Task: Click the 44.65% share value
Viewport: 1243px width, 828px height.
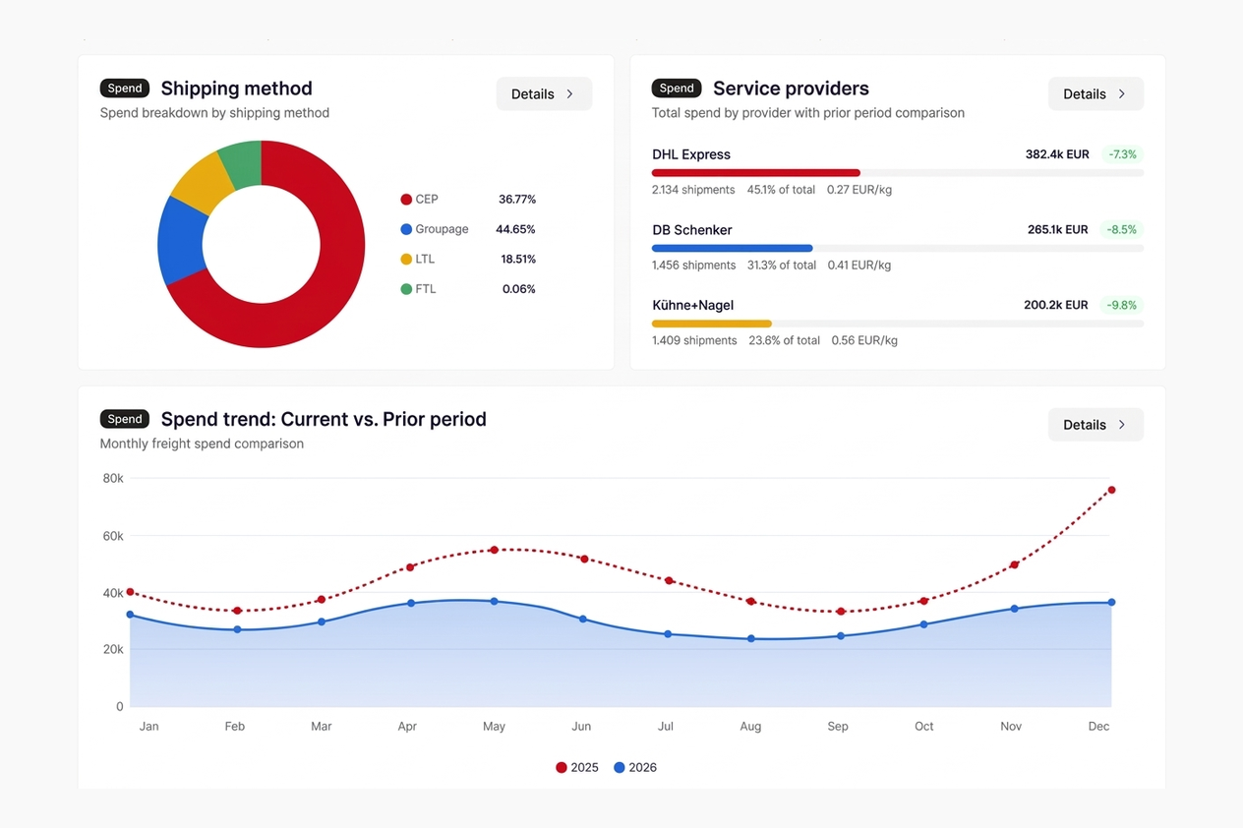Action: pos(516,229)
